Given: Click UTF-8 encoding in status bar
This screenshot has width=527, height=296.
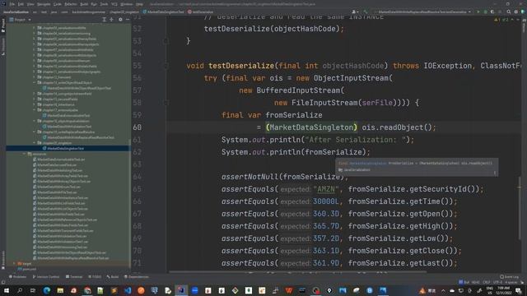Looking at the screenshot, I should (x=497, y=282).
